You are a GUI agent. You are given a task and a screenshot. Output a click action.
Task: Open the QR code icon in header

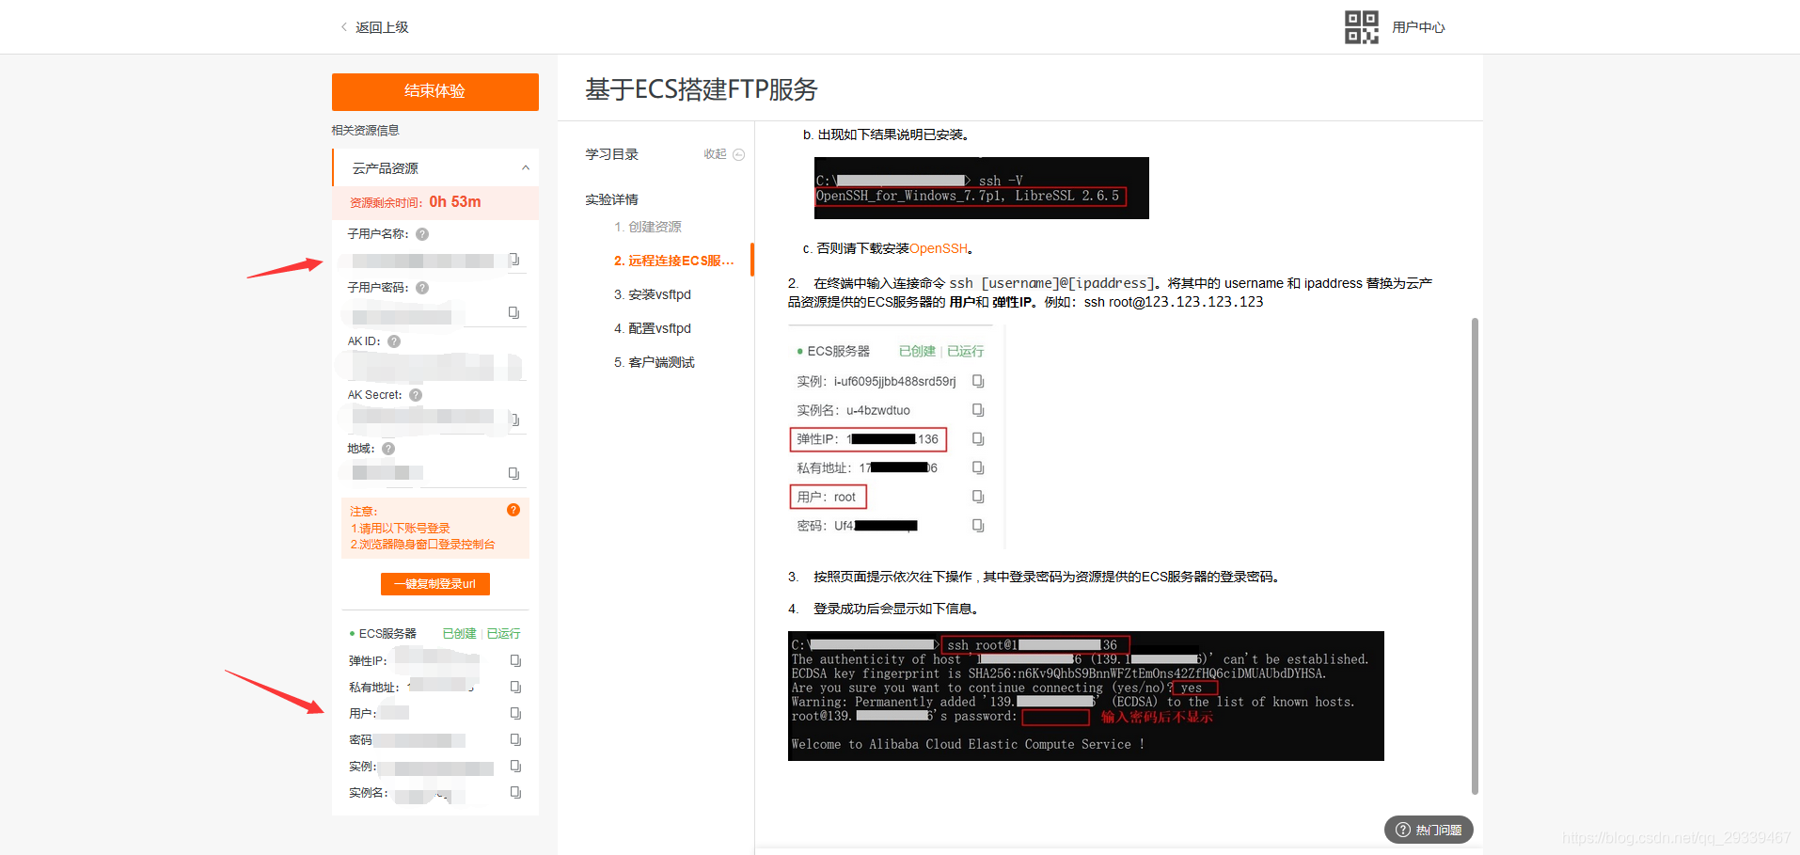tap(1361, 27)
